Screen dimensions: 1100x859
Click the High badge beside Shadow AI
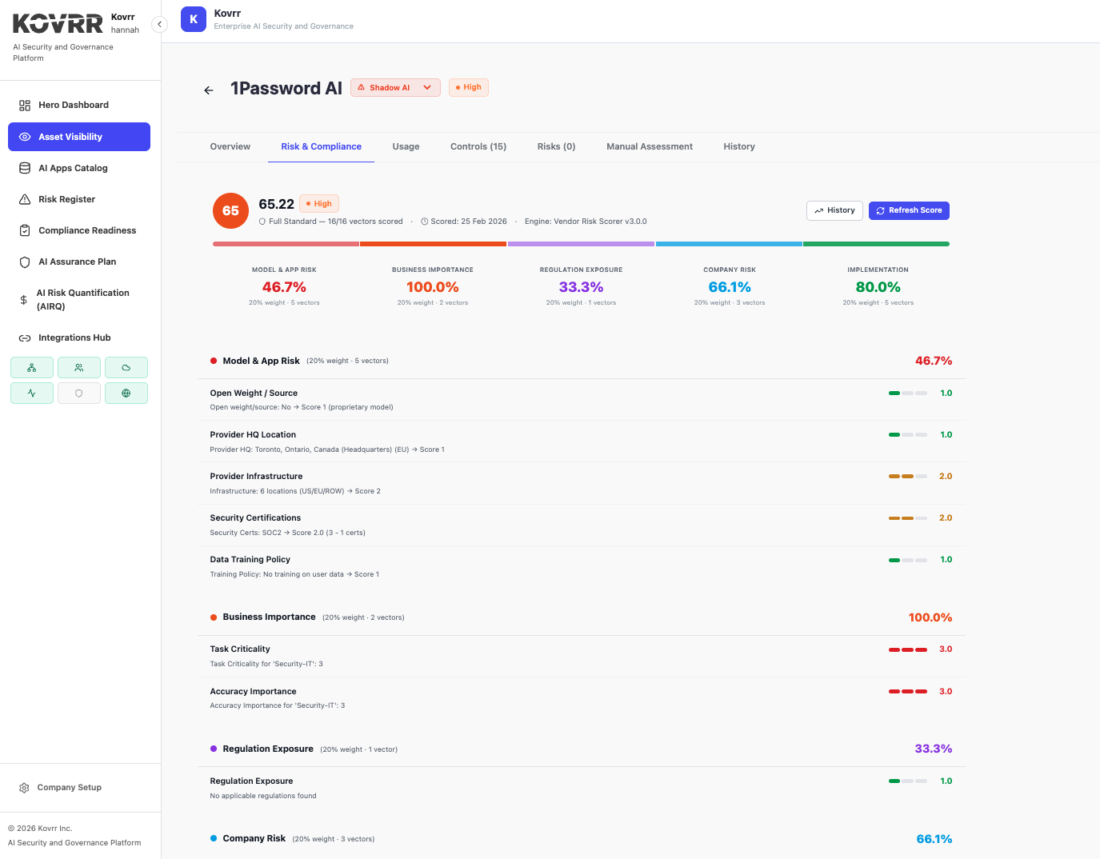click(469, 87)
